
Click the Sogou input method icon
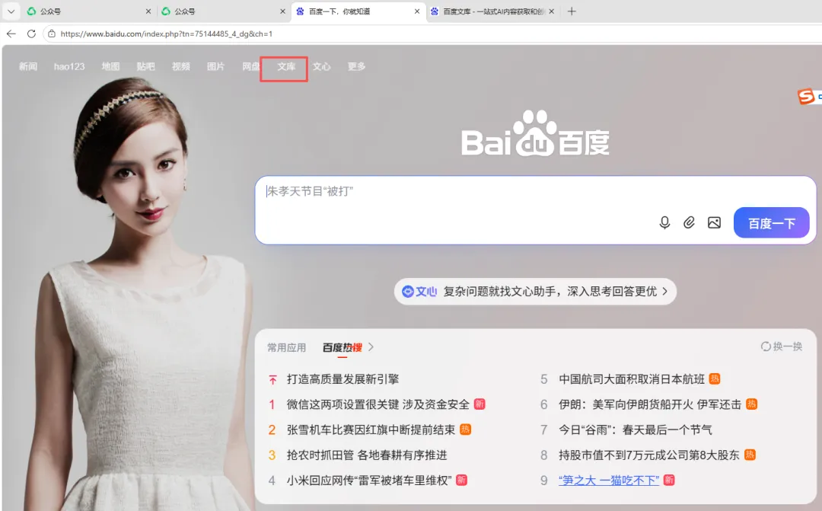click(806, 97)
